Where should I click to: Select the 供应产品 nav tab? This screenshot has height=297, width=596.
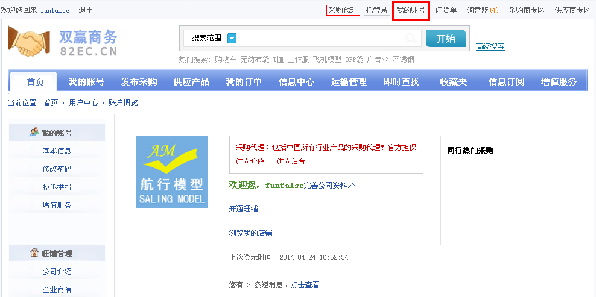coord(191,82)
